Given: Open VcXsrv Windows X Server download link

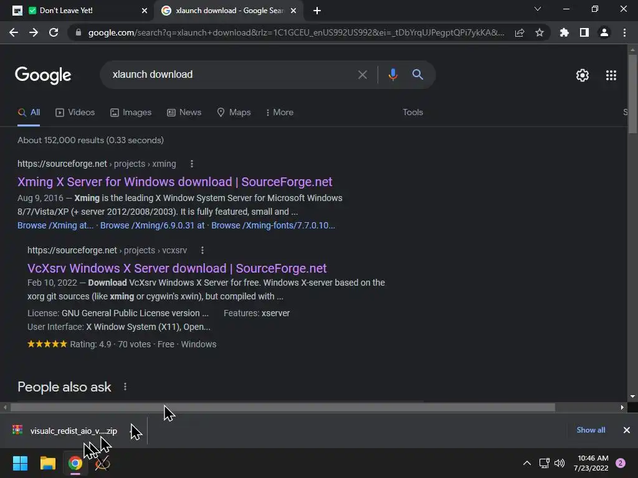Looking at the screenshot, I should tap(177, 269).
